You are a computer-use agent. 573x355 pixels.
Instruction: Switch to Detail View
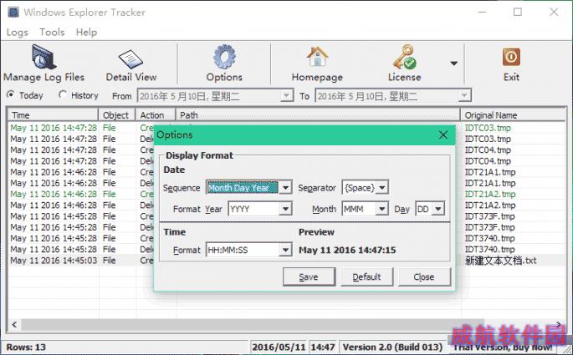(x=131, y=66)
